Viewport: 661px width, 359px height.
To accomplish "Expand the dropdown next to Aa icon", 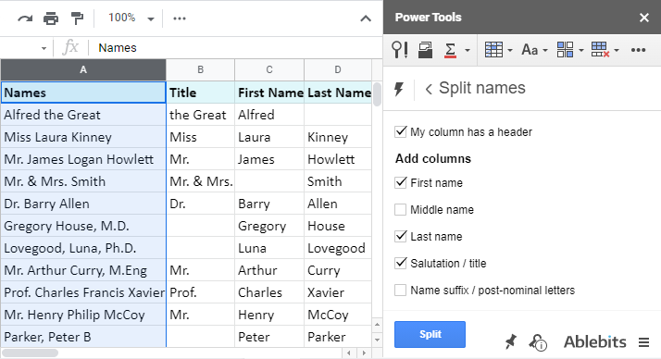I will coord(545,51).
